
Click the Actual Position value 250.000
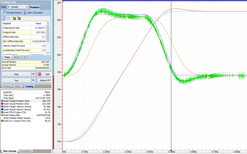(43, 62)
